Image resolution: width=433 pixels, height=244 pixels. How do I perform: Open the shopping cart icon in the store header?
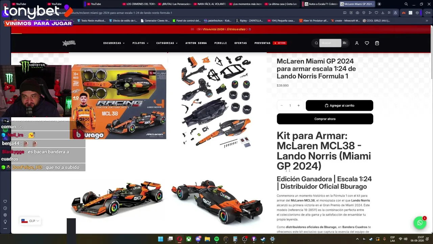[377, 43]
